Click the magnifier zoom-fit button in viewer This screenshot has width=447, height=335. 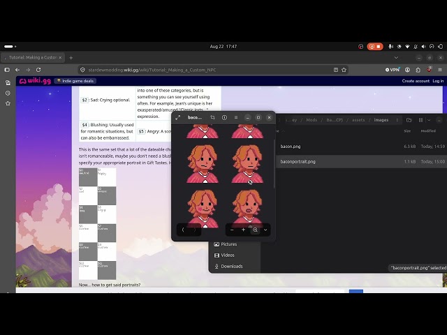click(255, 230)
